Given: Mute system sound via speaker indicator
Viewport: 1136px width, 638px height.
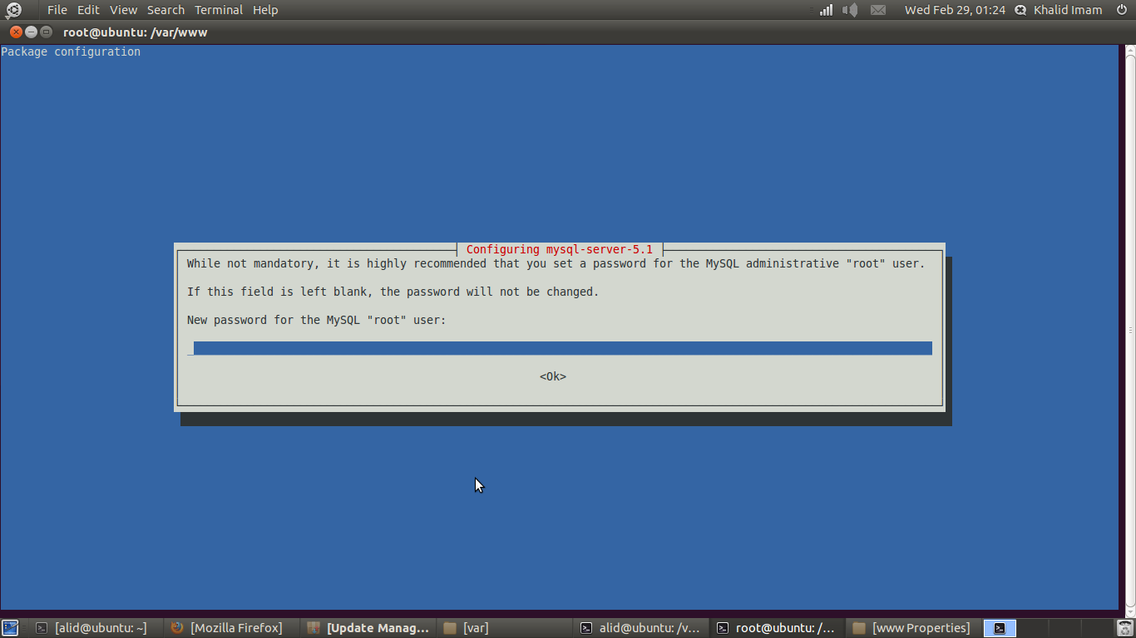Looking at the screenshot, I should coord(850,10).
